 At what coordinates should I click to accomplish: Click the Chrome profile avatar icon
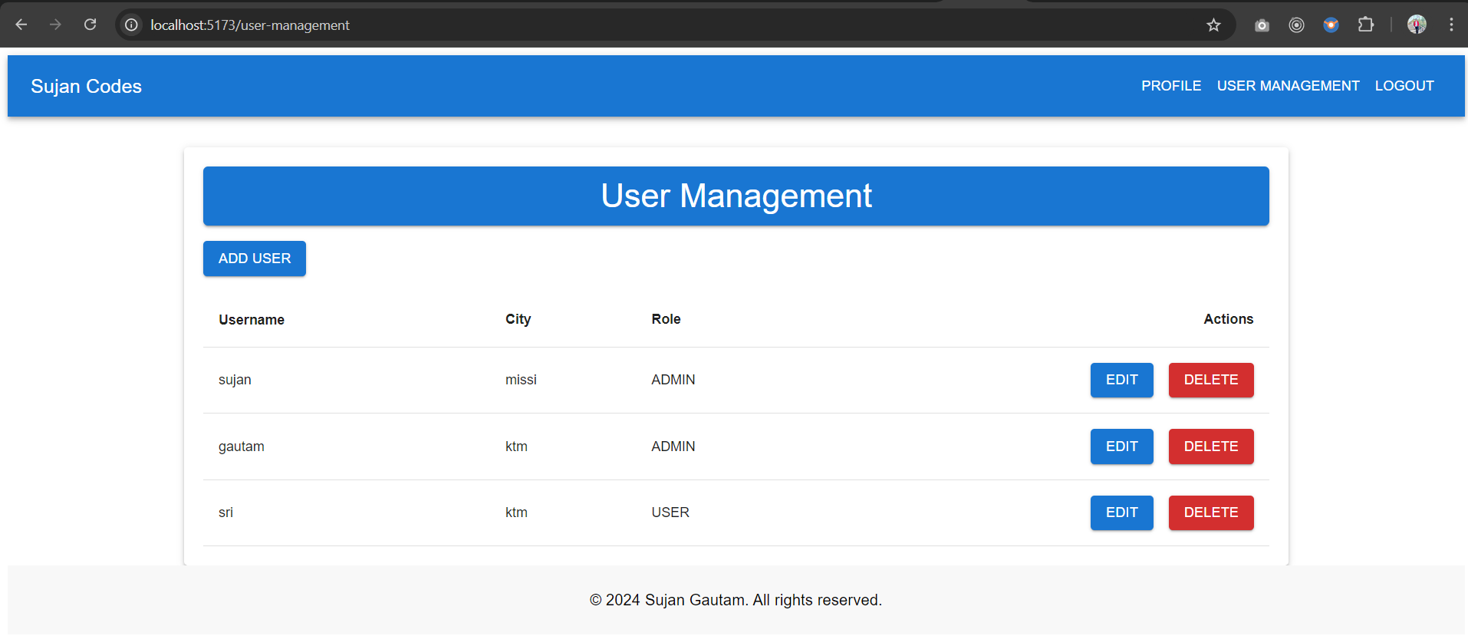[x=1417, y=25]
